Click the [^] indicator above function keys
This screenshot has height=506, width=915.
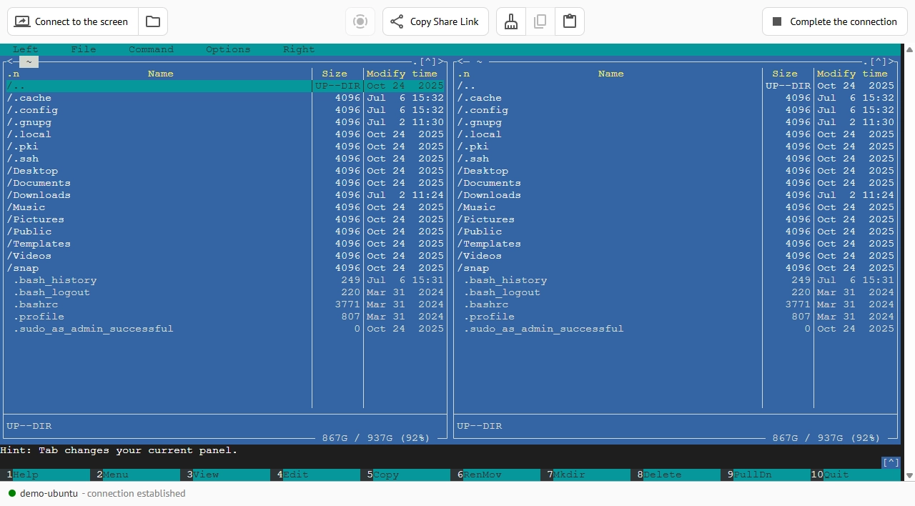[x=891, y=462]
